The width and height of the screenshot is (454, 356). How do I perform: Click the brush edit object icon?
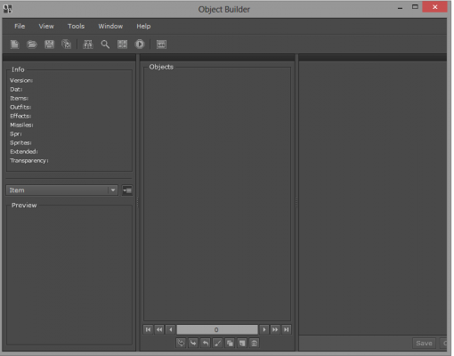(217, 344)
